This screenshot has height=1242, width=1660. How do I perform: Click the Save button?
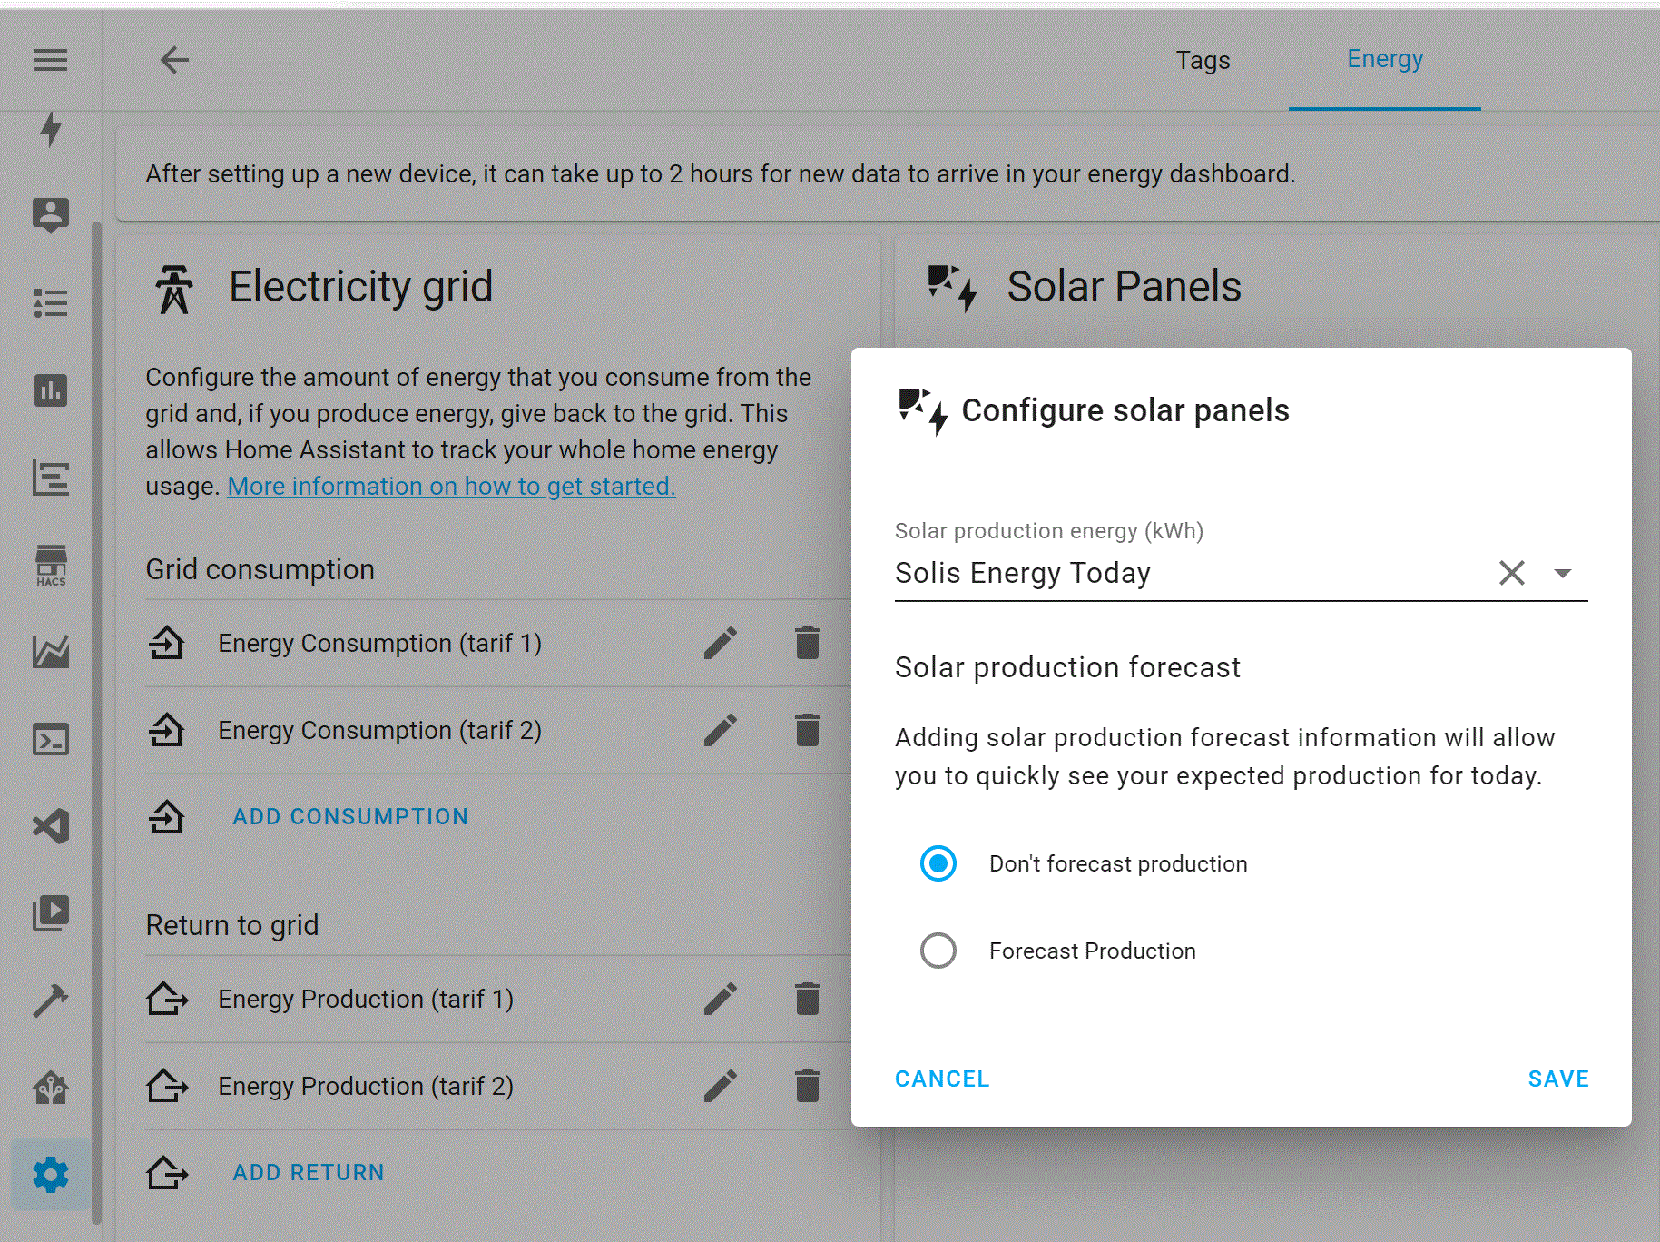pyautogui.click(x=1557, y=1079)
